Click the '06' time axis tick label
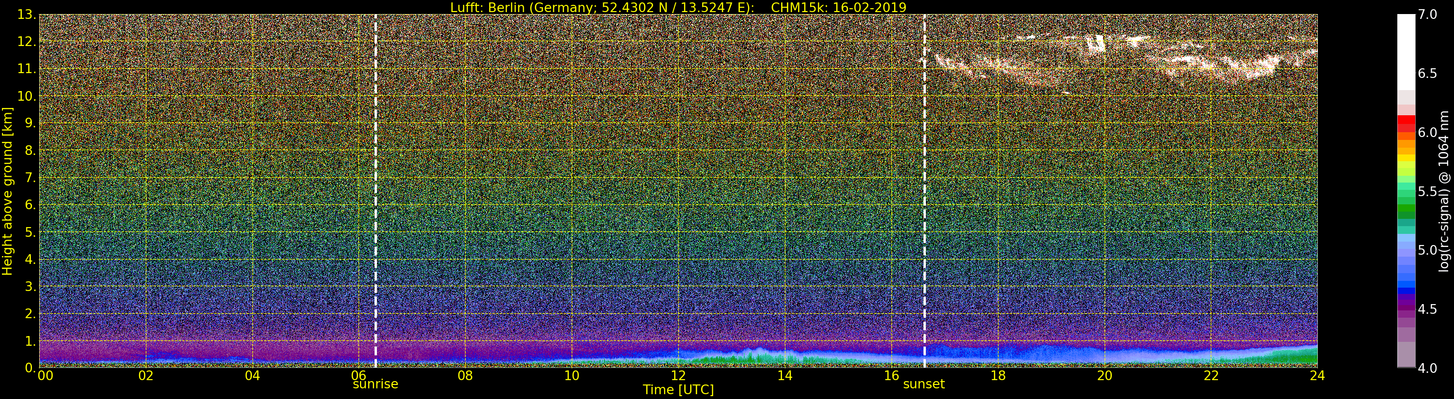Image resolution: width=1454 pixels, height=399 pixels. 359,376
